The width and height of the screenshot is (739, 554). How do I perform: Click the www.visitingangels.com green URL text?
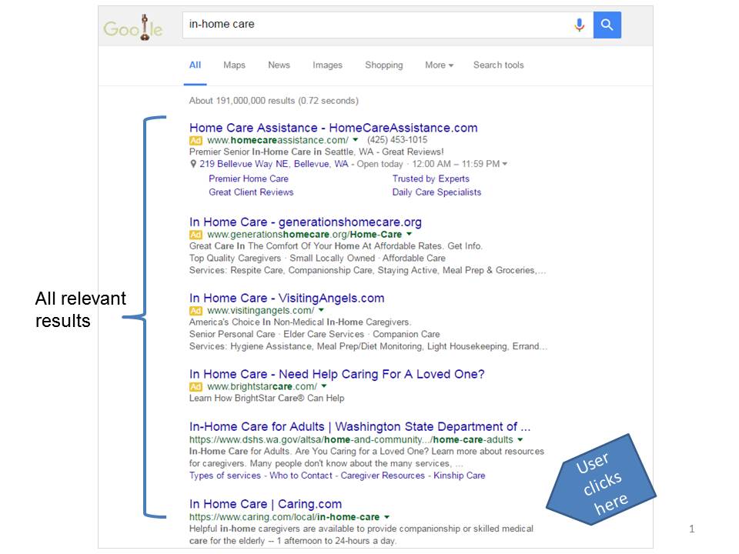[x=261, y=311]
